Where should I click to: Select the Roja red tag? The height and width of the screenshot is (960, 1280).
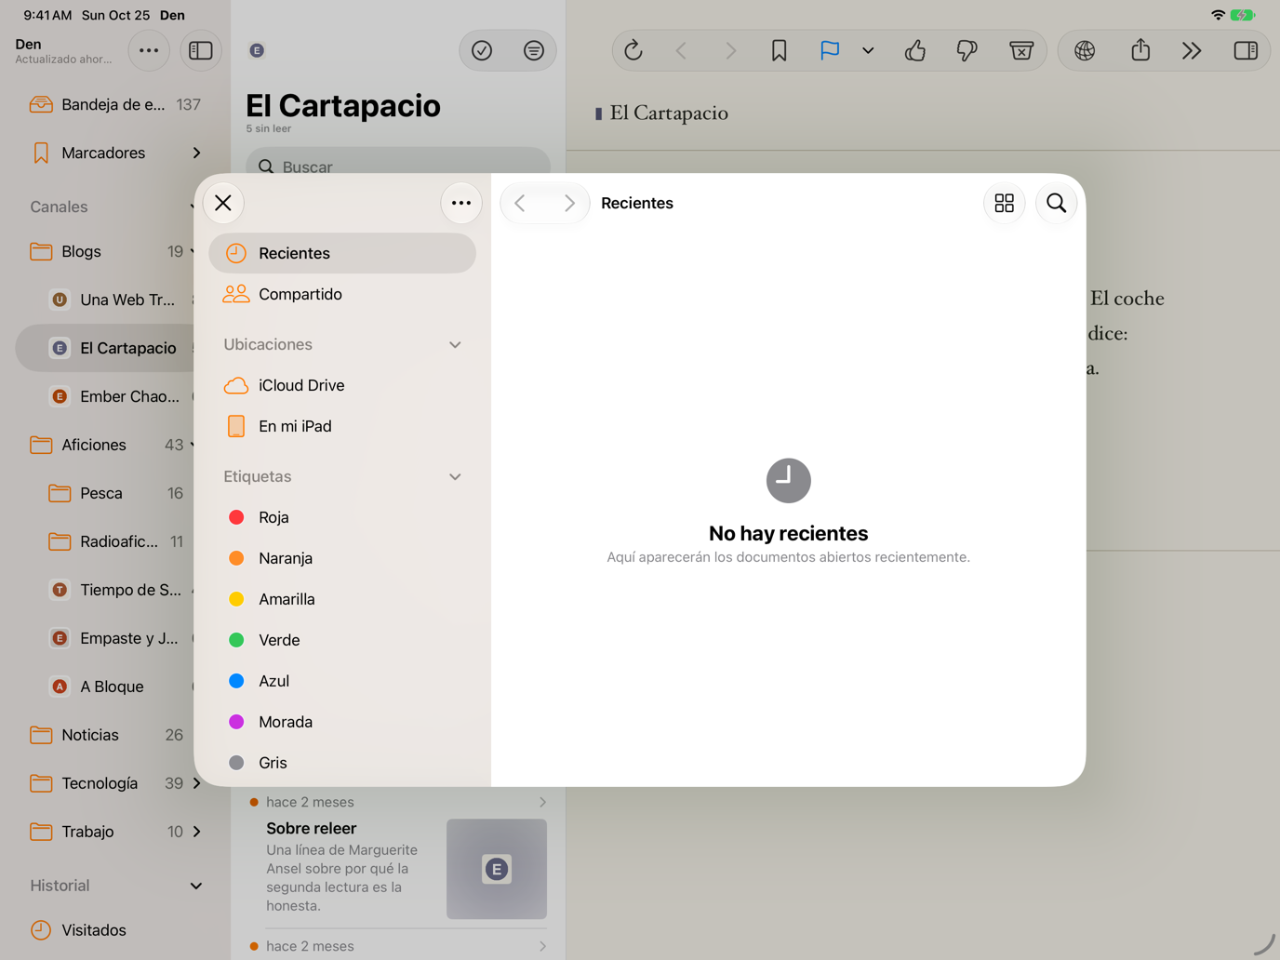(342, 517)
